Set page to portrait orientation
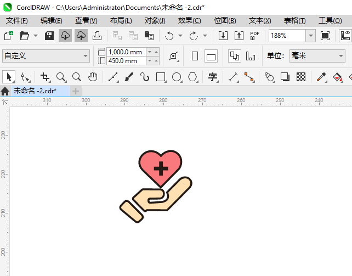 195,56
